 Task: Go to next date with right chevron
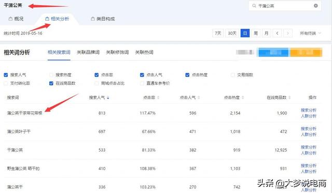pyautogui.click(x=288, y=33)
